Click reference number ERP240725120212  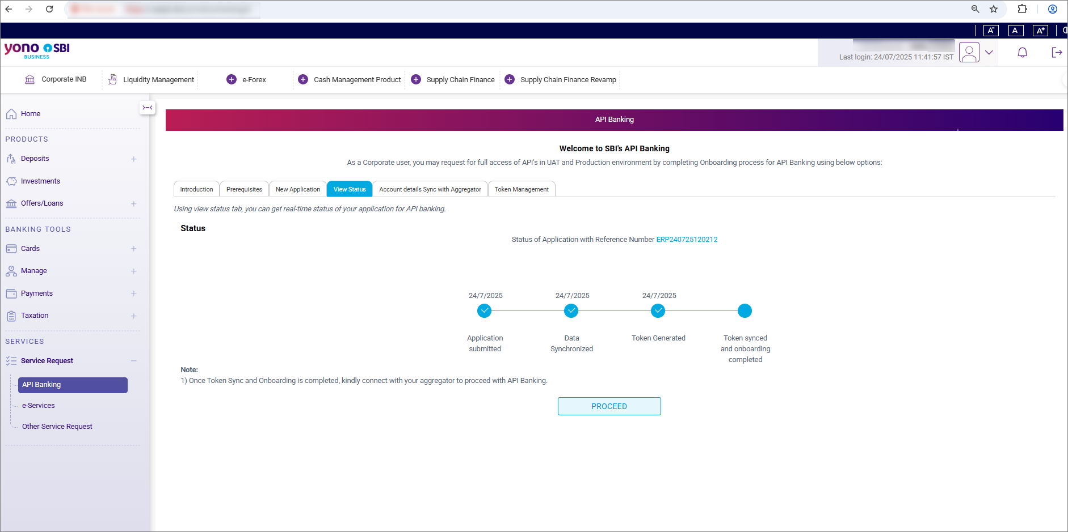click(687, 240)
